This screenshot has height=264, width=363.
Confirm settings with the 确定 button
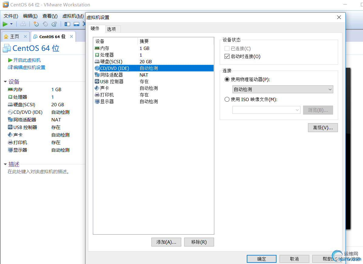(x=262, y=259)
